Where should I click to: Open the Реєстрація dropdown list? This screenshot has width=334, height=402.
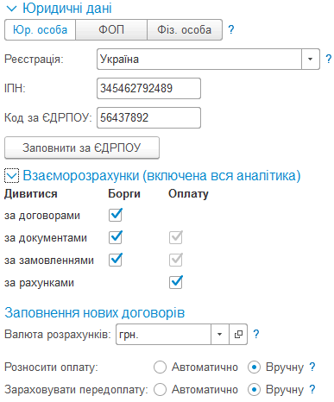point(311,60)
